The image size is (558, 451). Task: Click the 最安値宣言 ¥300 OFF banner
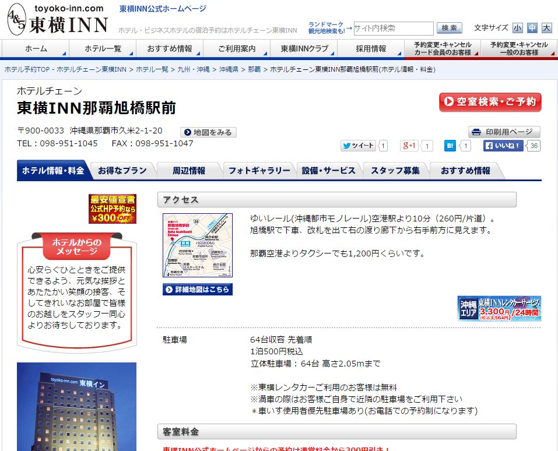[113, 209]
